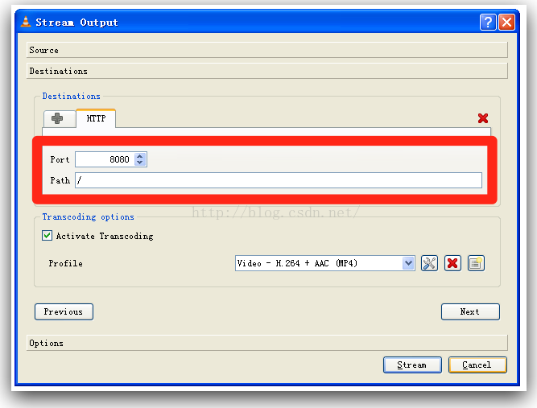Open the Profile dropdown list
The height and width of the screenshot is (408, 537).
coord(408,263)
